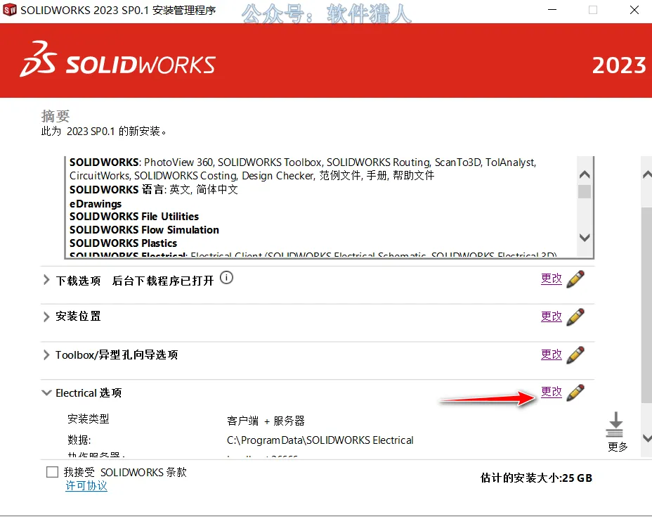Click the main page scroll up arrow

pos(646,174)
